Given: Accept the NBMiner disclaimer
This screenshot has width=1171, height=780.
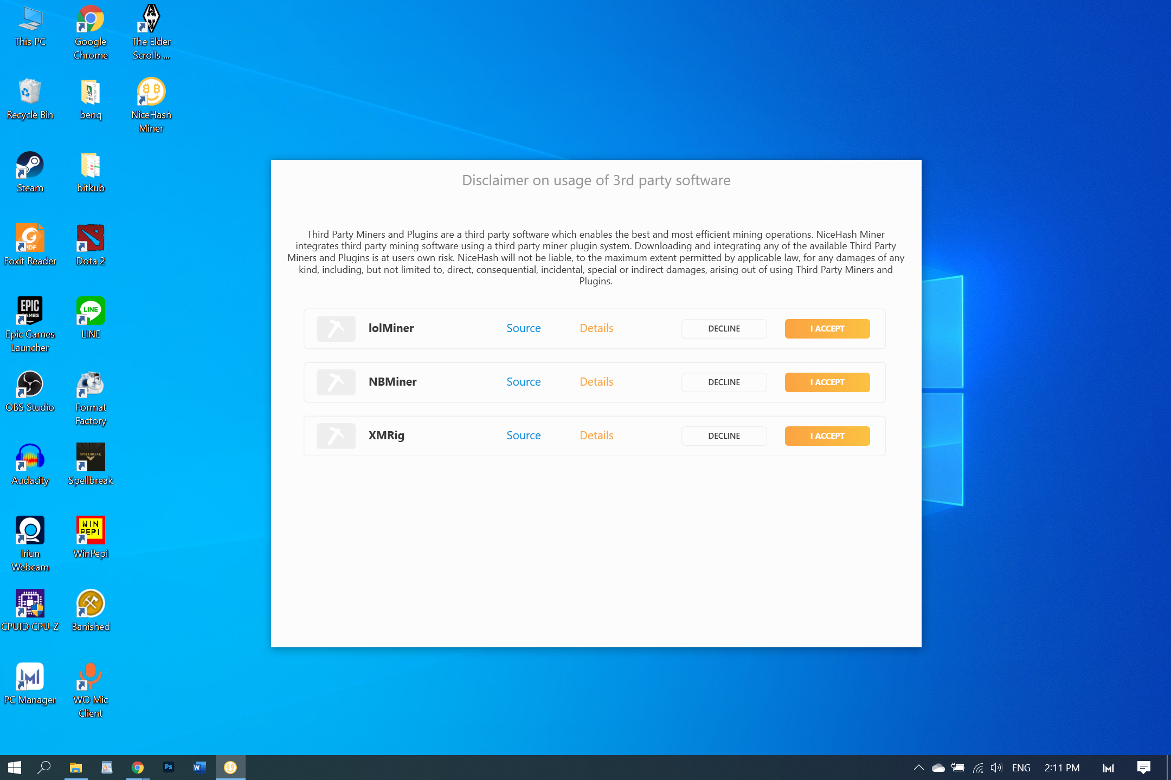Looking at the screenshot, I should click(x=827, y=382).
